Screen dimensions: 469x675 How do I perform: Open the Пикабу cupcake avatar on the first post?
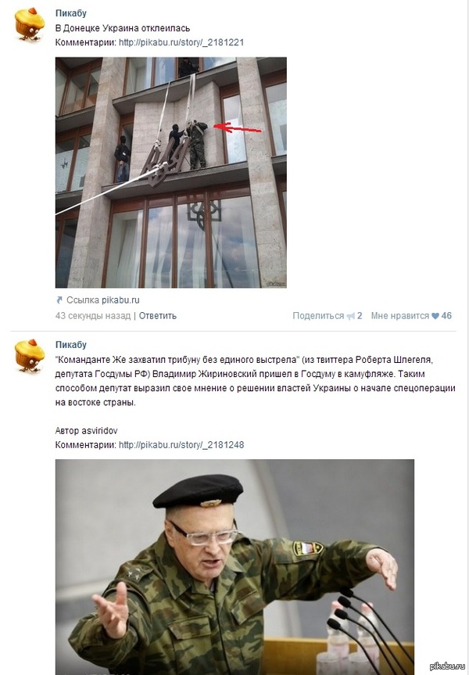(x=29, y=24)
